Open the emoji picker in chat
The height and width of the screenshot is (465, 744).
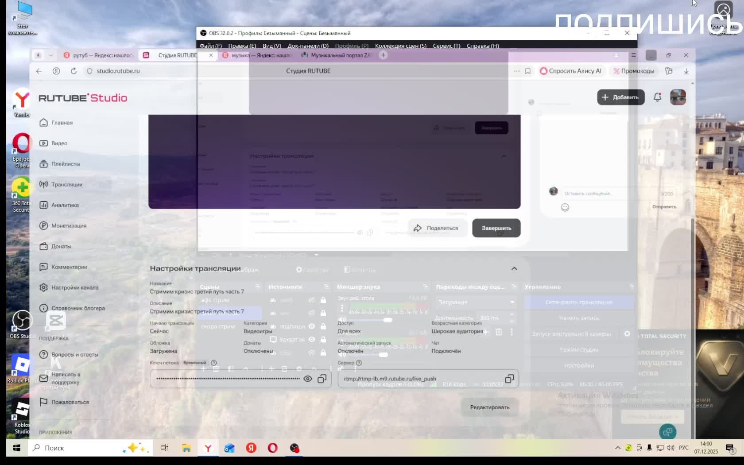coord(565,207)
